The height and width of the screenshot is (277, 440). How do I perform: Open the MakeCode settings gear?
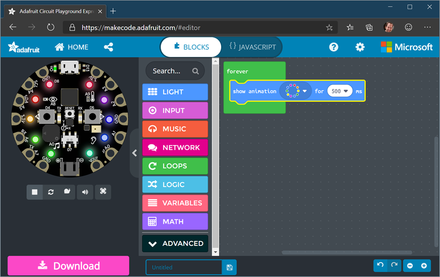pos(360,47)
